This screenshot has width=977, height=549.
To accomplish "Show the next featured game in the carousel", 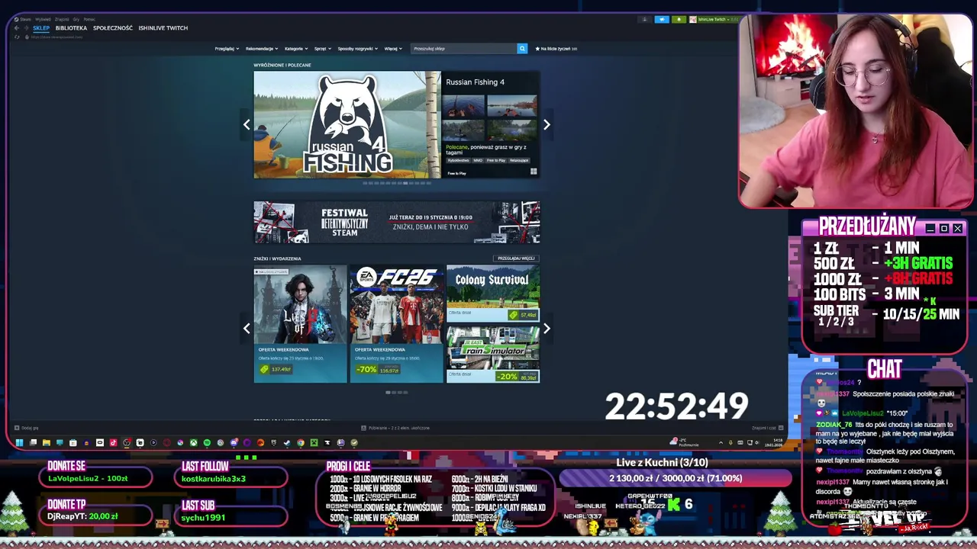I will (x=547, y=124).
